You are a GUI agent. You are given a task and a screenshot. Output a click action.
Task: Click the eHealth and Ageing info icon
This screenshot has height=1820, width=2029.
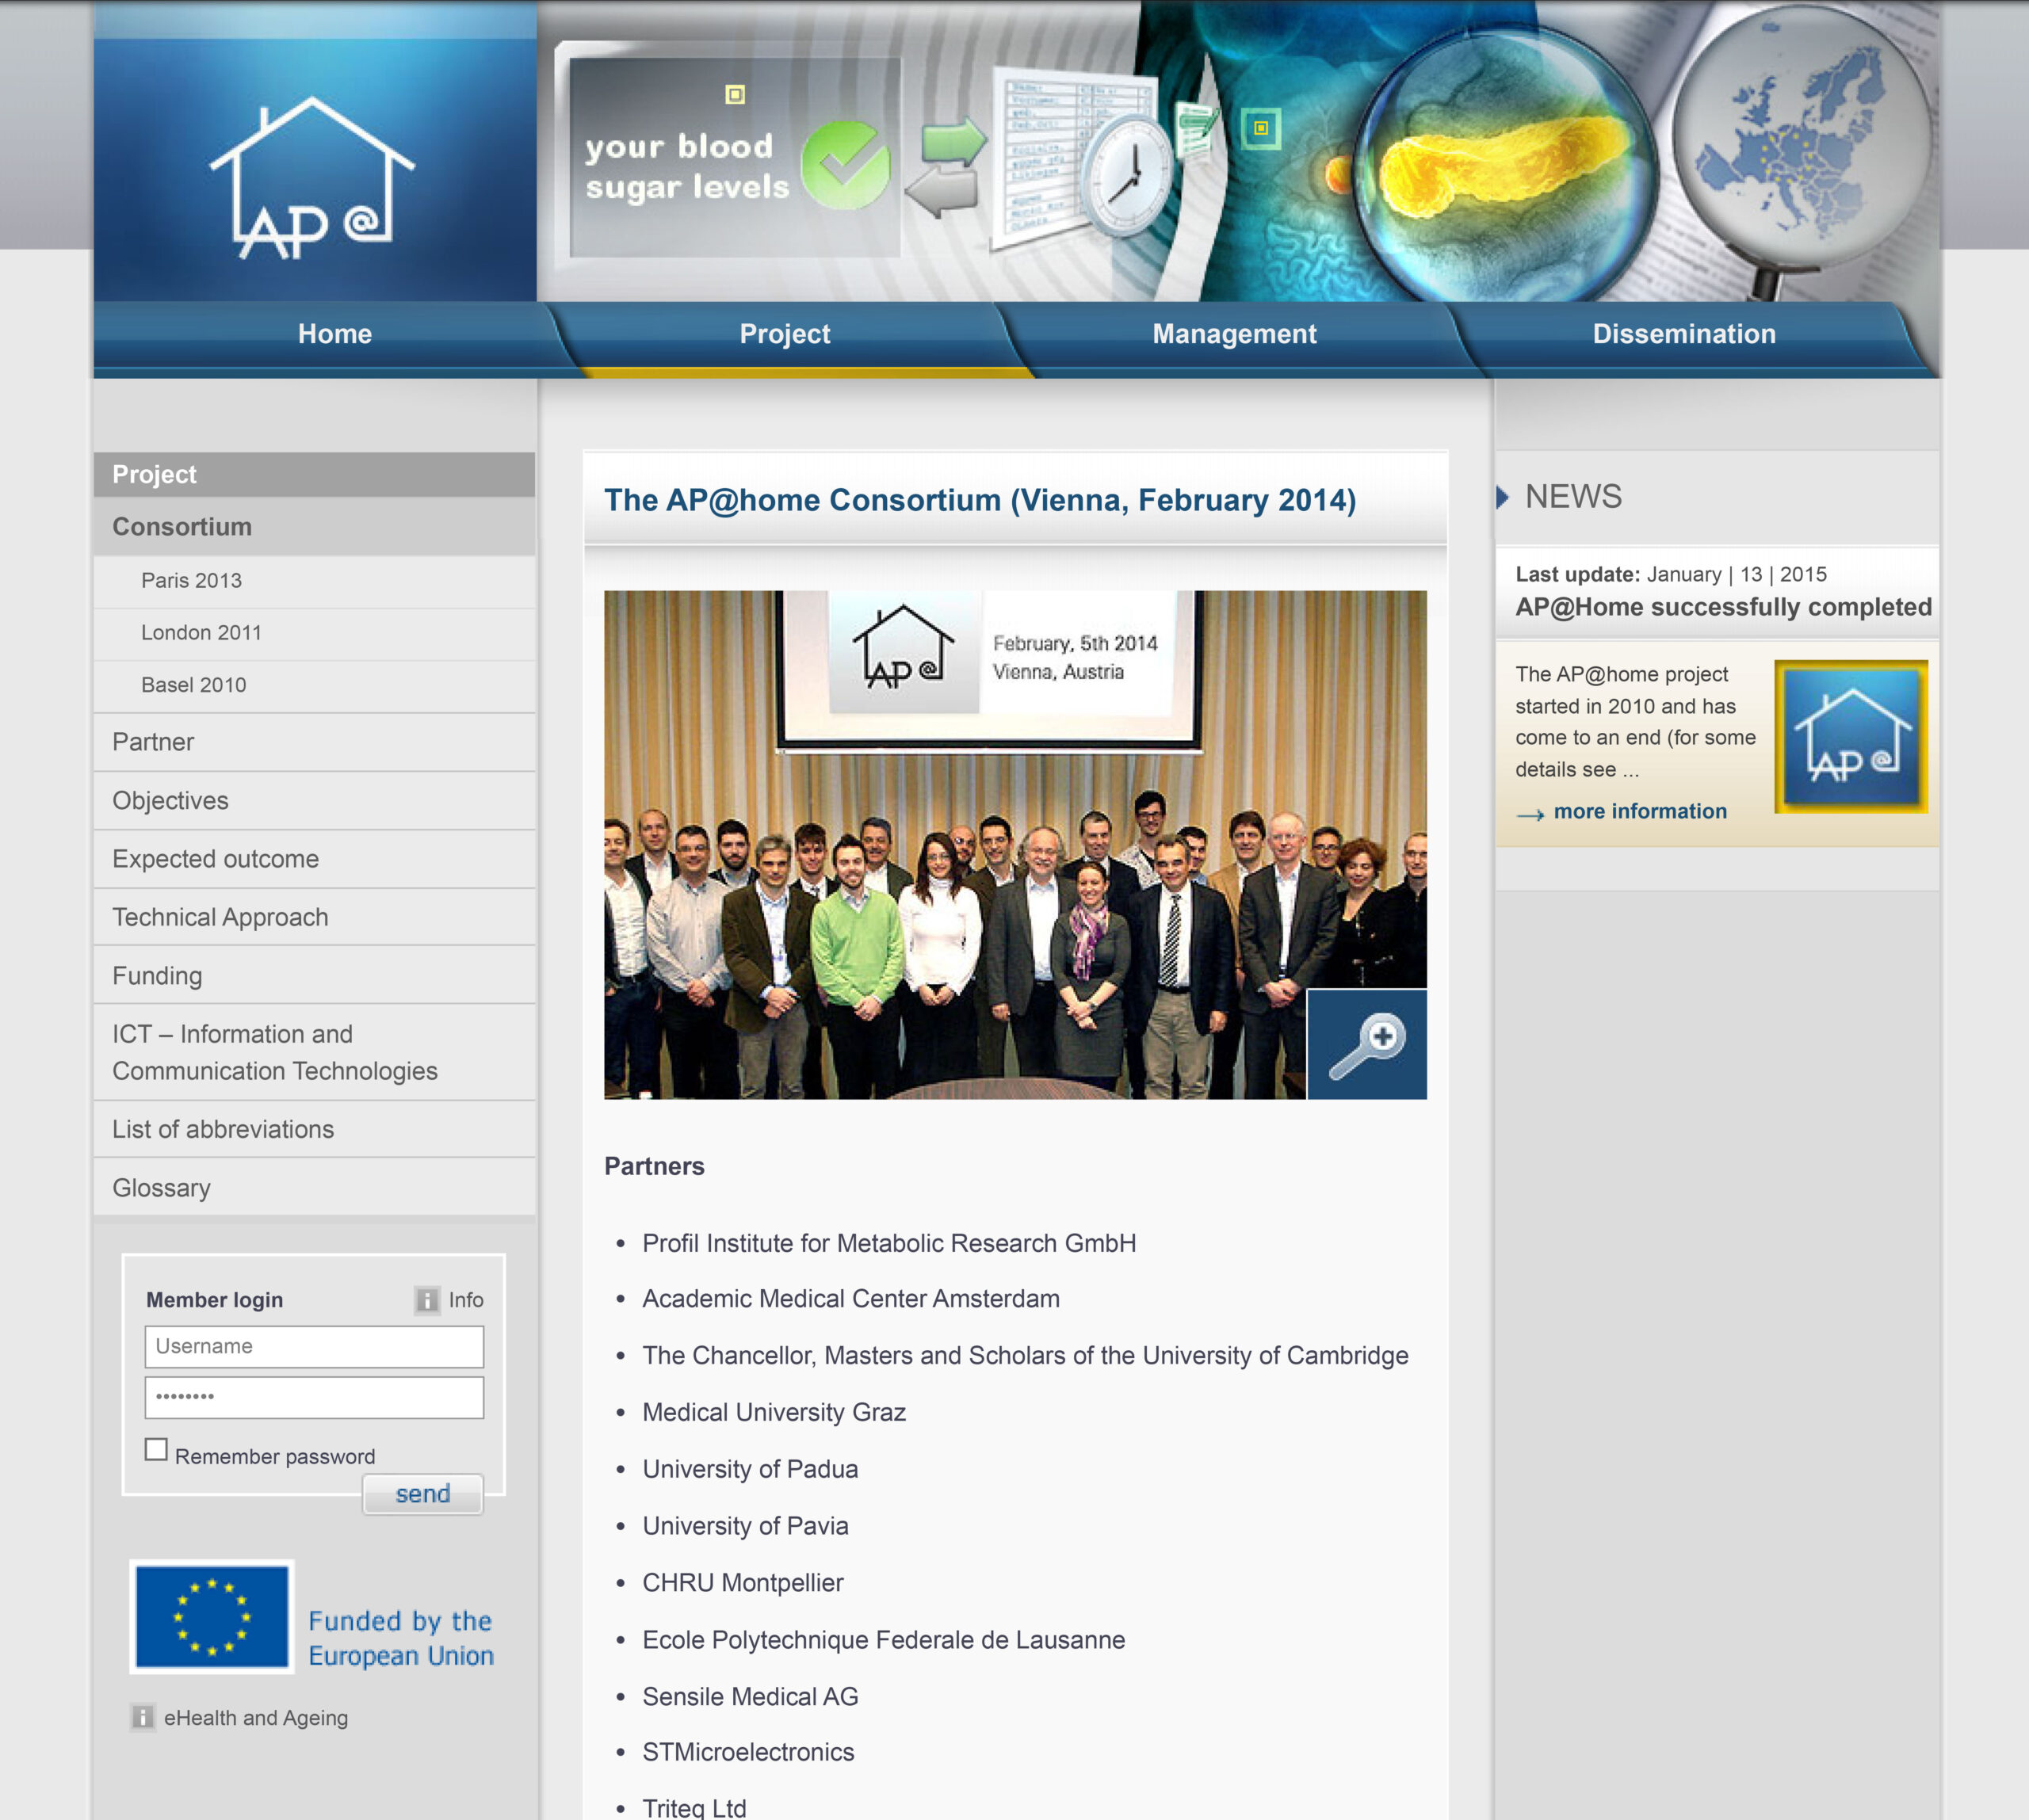(143, 1717)
